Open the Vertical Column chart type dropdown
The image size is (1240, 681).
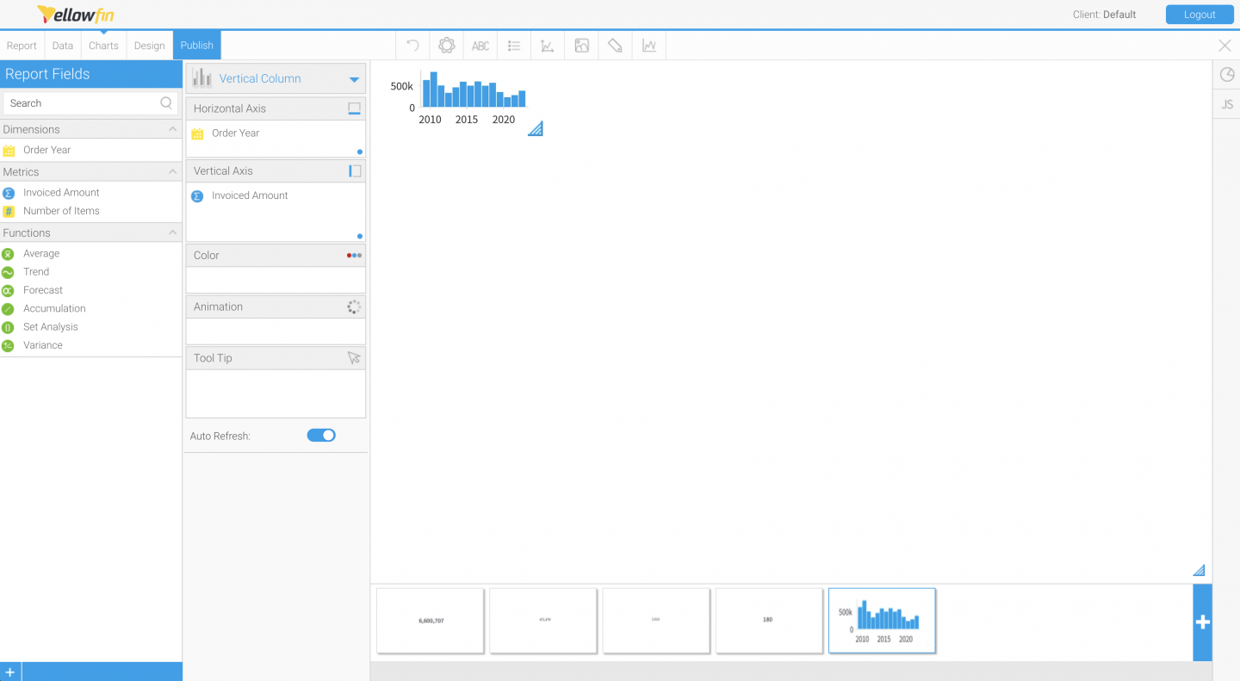pos(352,78)
